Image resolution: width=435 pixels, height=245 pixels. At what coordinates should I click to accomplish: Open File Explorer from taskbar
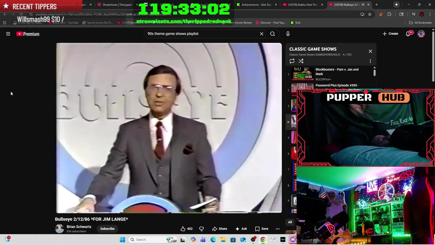[x=223, y=240]
